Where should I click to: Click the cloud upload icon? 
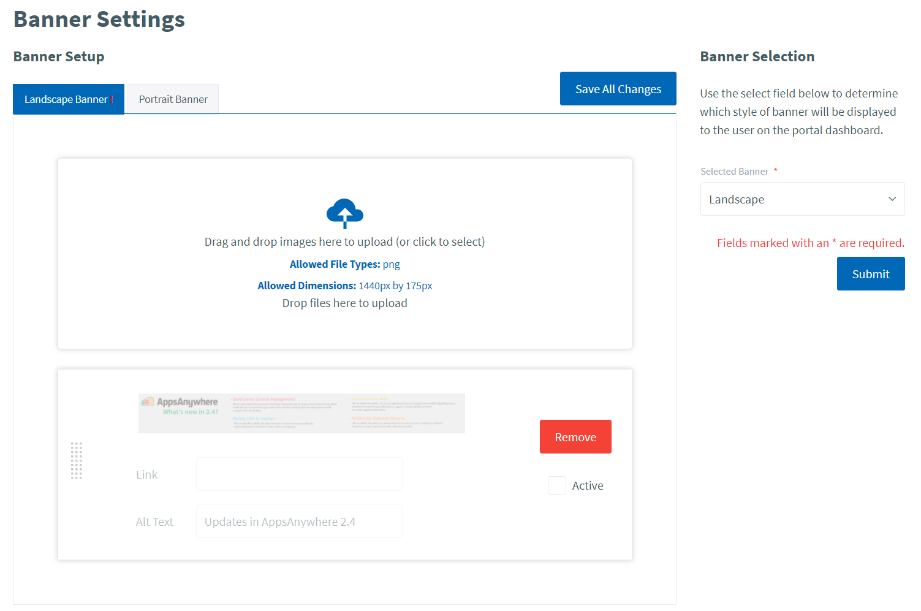[x=344, y=213]
